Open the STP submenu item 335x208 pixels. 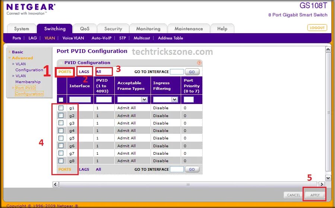coord(123,38)
